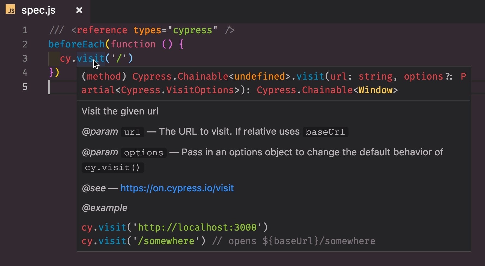Image resolution: width=485 pixels, height=266 pixels.
Task: Click the 'url' parameter code badge
Action: pos(132,132)
